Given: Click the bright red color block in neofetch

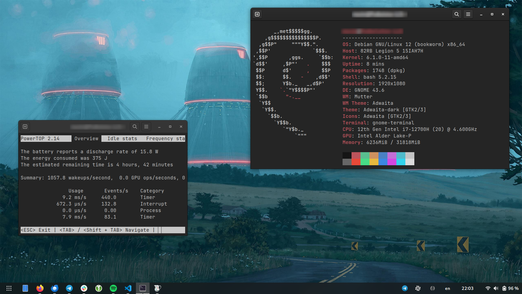Looking at the screenshot, I should (x=356, y=162).
